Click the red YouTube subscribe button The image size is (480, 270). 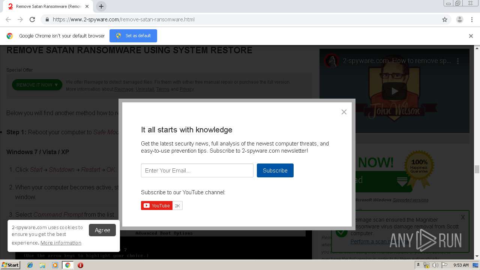[x=157, y=205]
